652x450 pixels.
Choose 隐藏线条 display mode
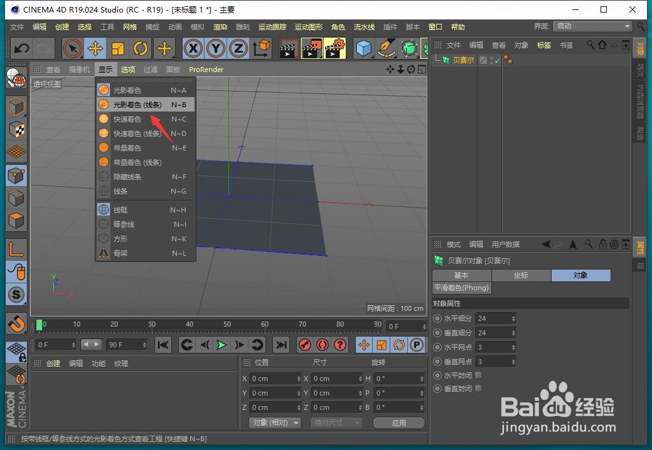tap(145, 177)
